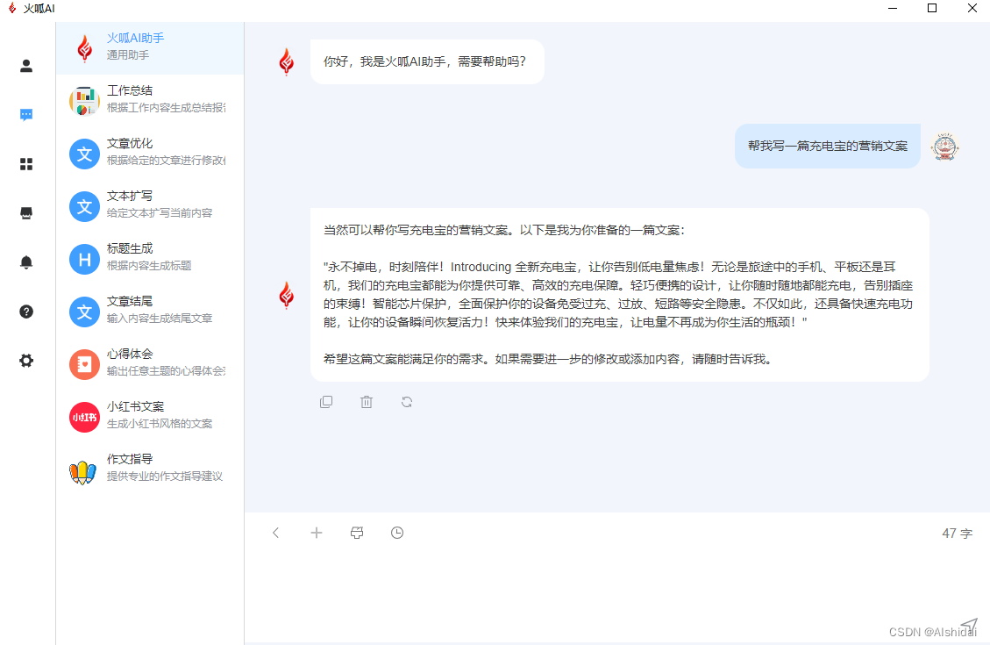Image resolution: width=990 pixels, height=645 pixels.
Task: Click the back chevron above input box
Action: pos(276,533)
